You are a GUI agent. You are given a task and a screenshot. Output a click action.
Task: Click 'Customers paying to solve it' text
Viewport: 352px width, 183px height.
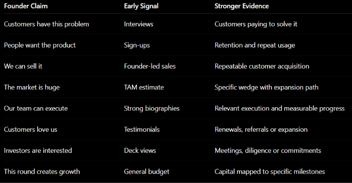[256, 24]
